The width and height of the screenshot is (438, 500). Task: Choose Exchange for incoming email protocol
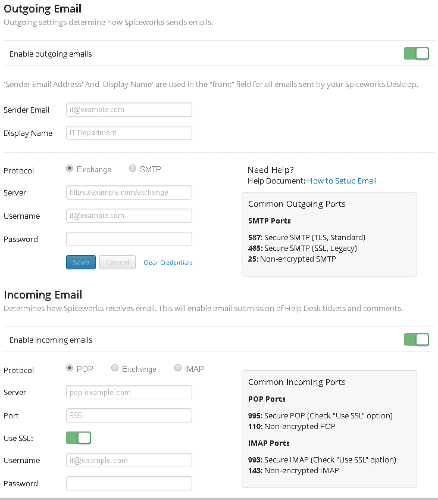[114, 368]
